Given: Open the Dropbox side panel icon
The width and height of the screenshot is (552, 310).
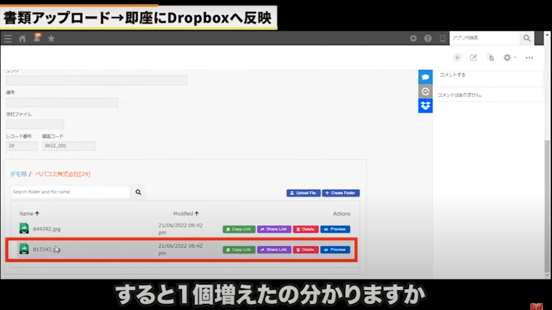Looking at the screenshot, I should click(x=425, y=106).
